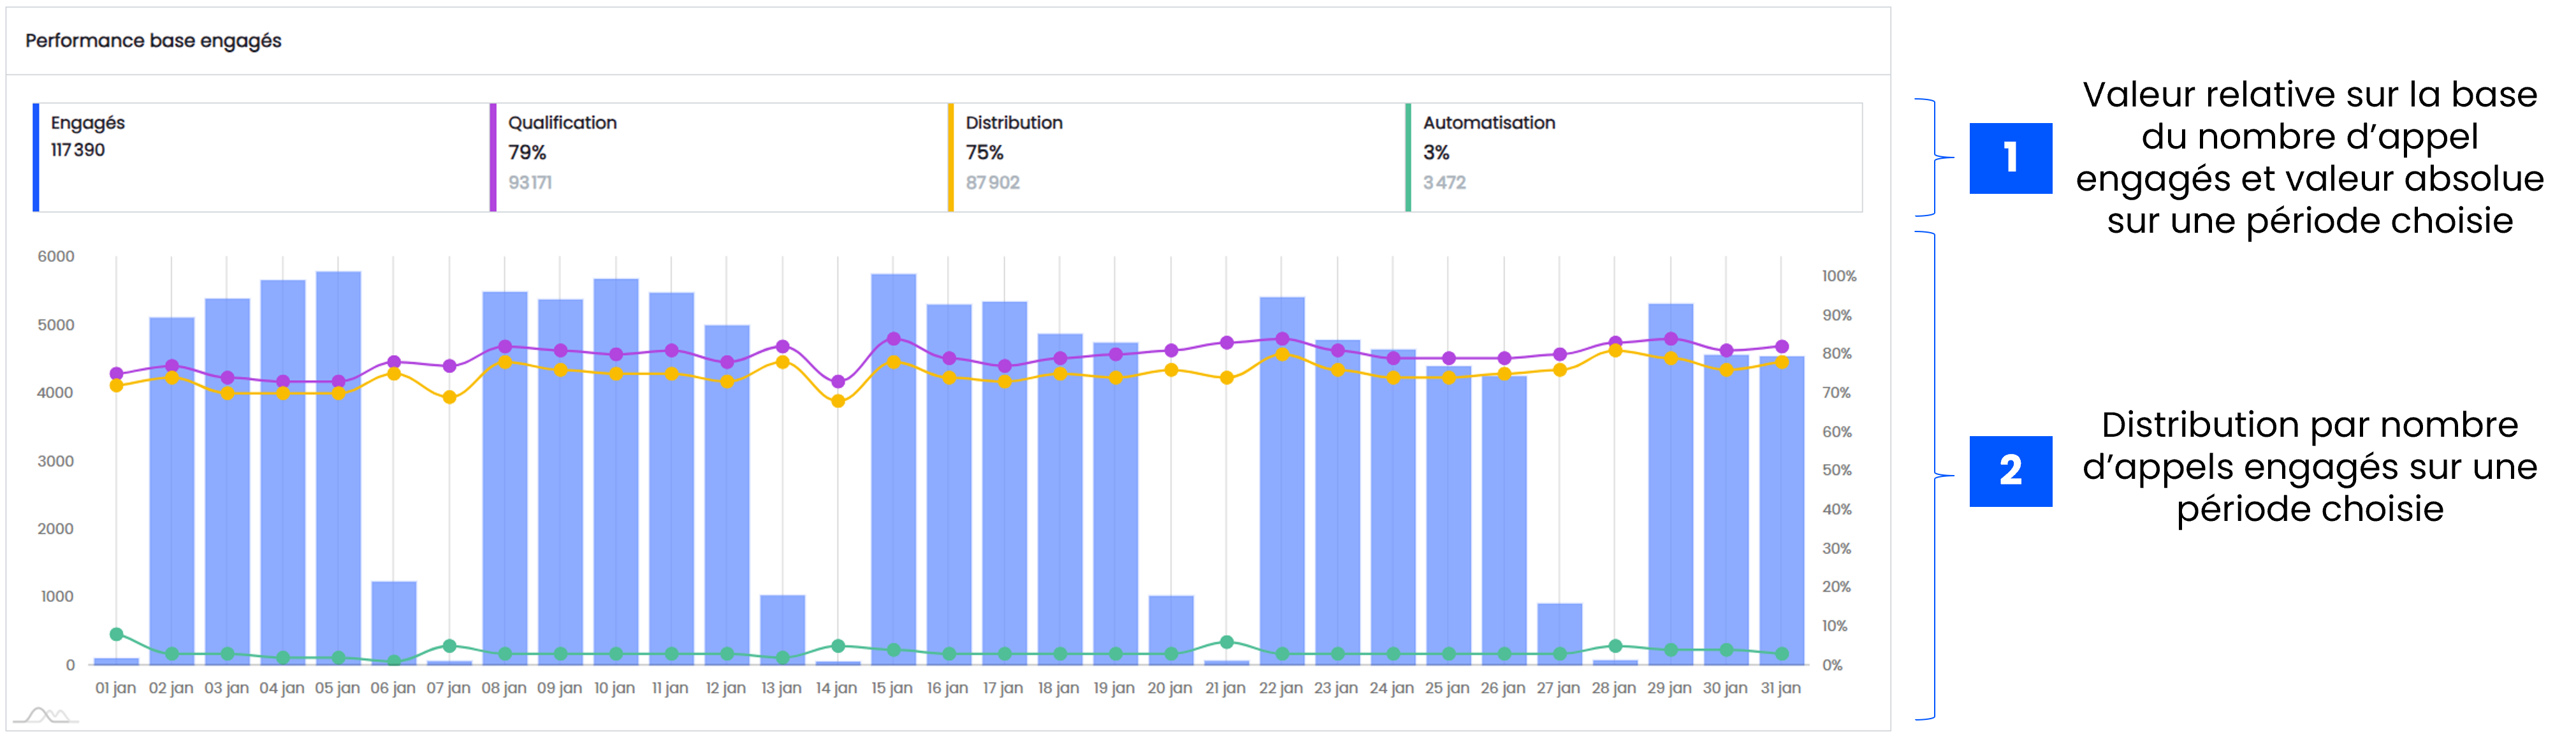Click the blue annotation badge number 1
The height and width of the screenshot is (739, 2576).
(2010, 158)
